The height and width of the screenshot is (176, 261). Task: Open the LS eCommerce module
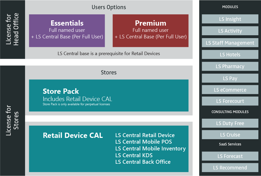pos(230,90)
